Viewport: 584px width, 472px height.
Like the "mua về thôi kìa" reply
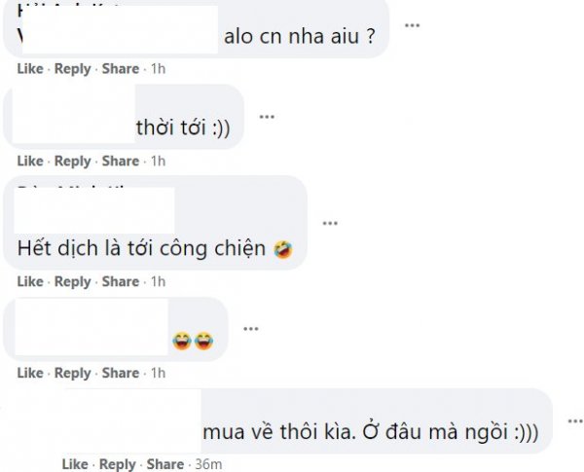(x=75, y=464)
